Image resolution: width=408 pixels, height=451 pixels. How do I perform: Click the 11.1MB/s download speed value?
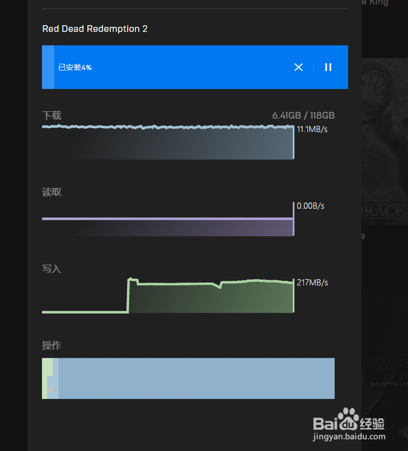[312, 129]
